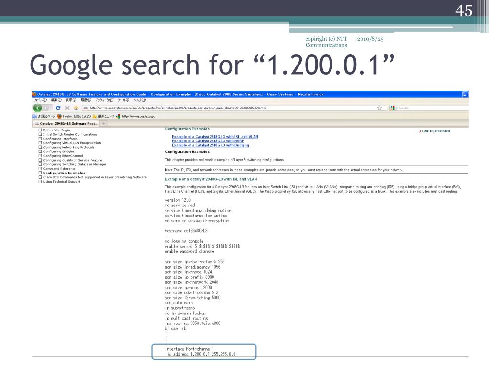The width and height of the screenshot is (489, 367).
Task: Tick the Configuring EtherChannel checkbox
Action: coord(40,156)
